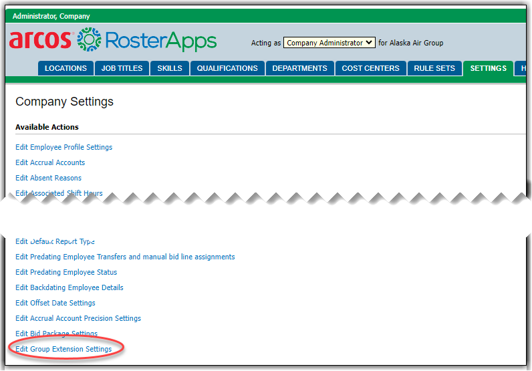Open Edit Employee Profile Settings link
The image size is (532, 371).
pos(63,147)
